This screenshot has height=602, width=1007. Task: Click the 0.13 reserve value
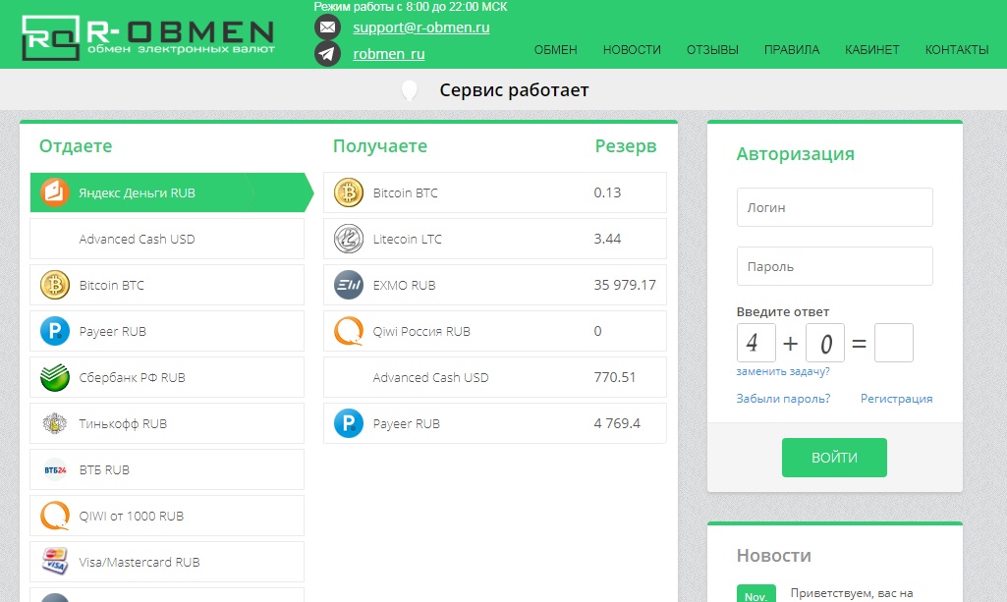(607, 192)
